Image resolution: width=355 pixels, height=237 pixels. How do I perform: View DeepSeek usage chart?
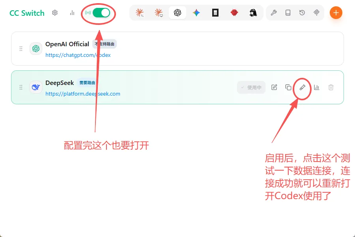tap(316, 87)
